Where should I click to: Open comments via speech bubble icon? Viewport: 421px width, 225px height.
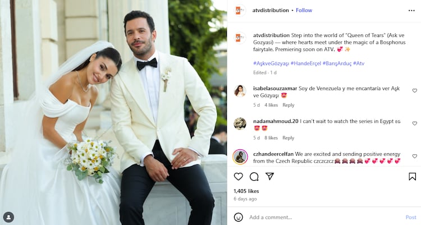tap(254, 176)
